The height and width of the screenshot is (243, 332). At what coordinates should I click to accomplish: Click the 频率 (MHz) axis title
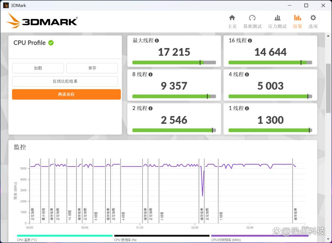tap(15, 191)
